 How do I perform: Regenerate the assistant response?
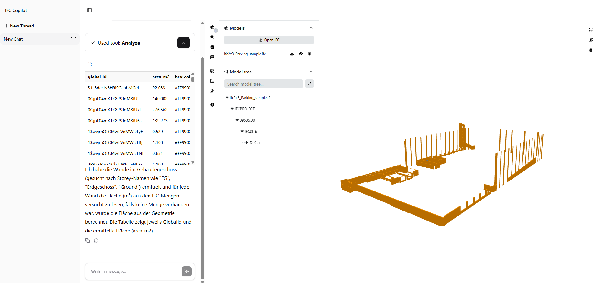click(x=96, y=241)
